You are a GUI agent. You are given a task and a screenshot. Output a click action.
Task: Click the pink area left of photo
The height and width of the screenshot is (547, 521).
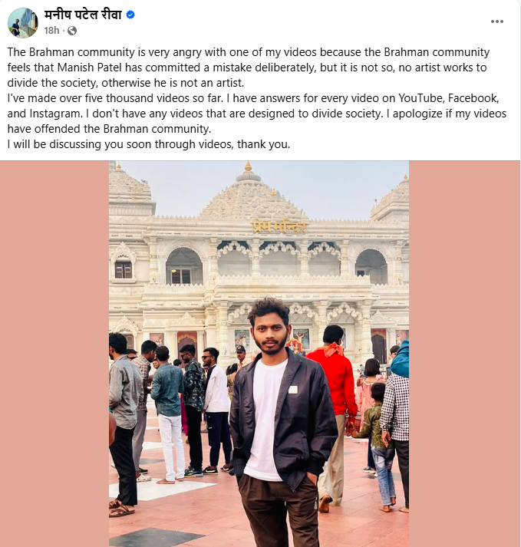54,354
